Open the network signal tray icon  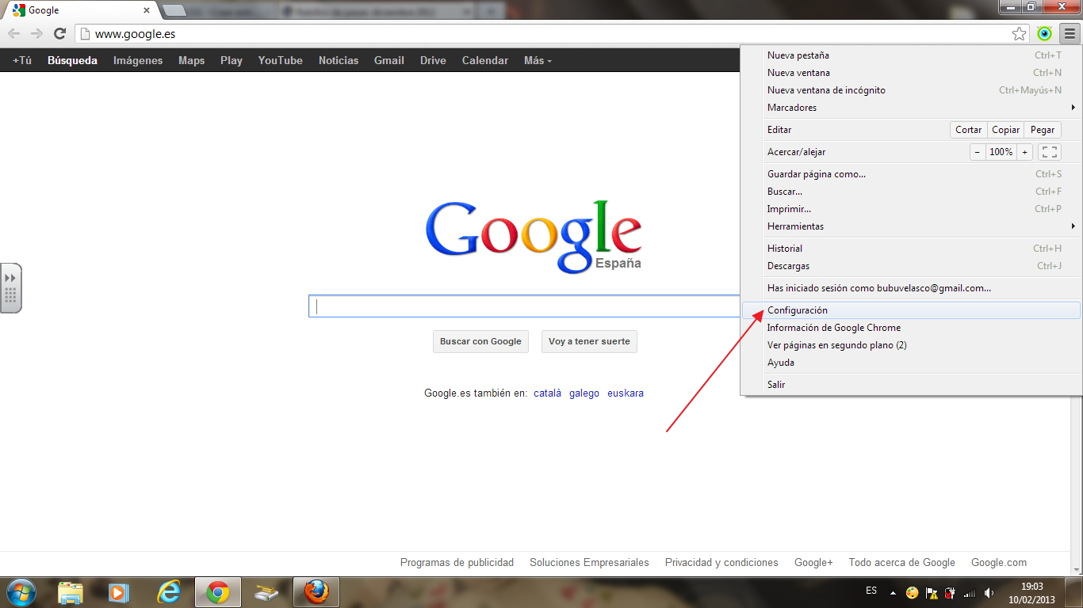click(970, 592)
